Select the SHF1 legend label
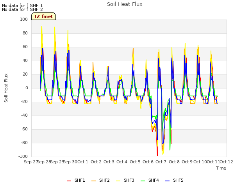The height and width of the screenshot is (188, 250). pyautogui.click(x=80, y=180)
